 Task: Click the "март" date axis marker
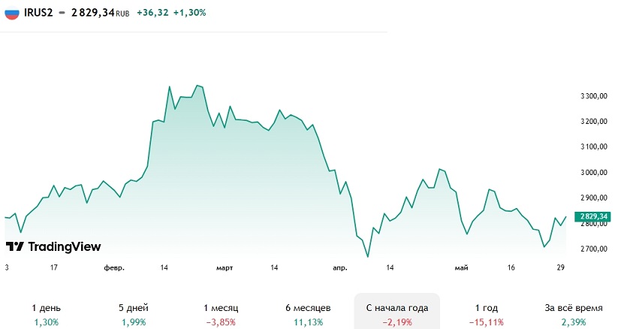[224, 267]
